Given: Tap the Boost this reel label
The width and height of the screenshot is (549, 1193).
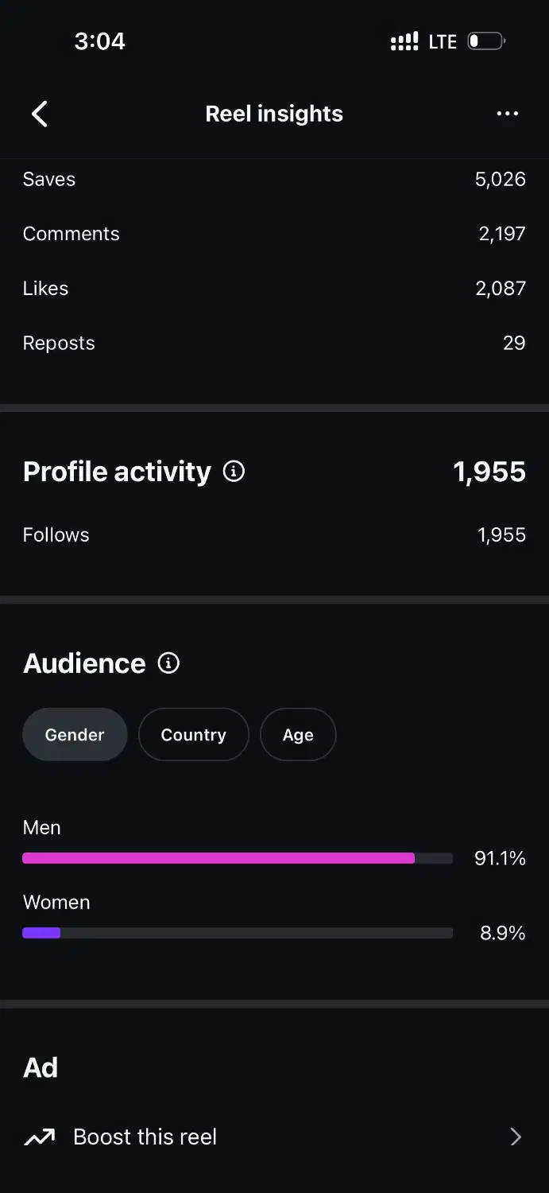Looking at the screenshot, I should click(145, 1137).
